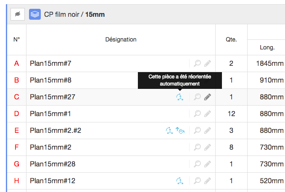This screenshot has width=285, height=192.
Task: Click axes orientation icon on Plan15mm#12
Action: pyautogui.click(x=180, y=181)
